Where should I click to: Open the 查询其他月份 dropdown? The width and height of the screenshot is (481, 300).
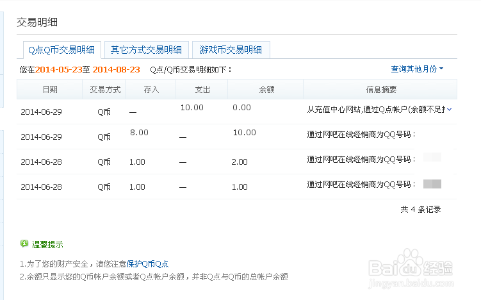pos(417,69)
